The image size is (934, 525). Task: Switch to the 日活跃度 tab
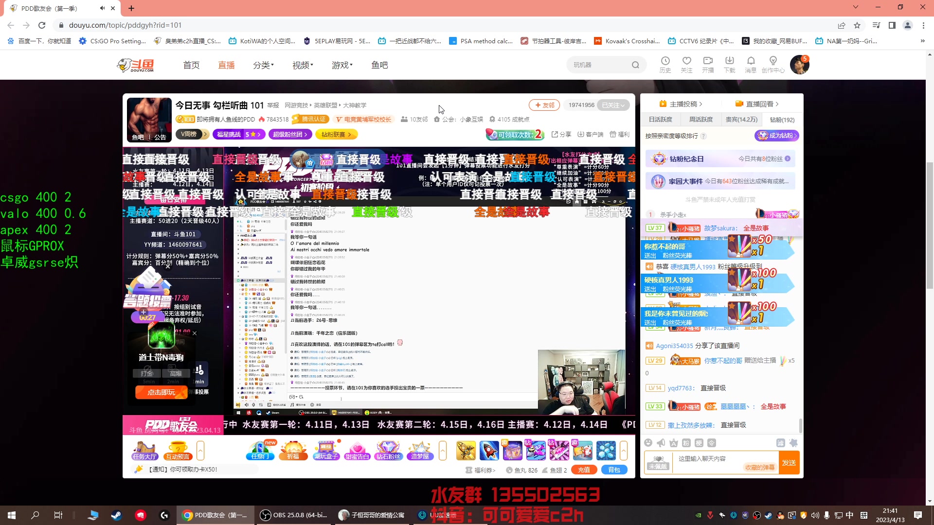click(660, 119)
